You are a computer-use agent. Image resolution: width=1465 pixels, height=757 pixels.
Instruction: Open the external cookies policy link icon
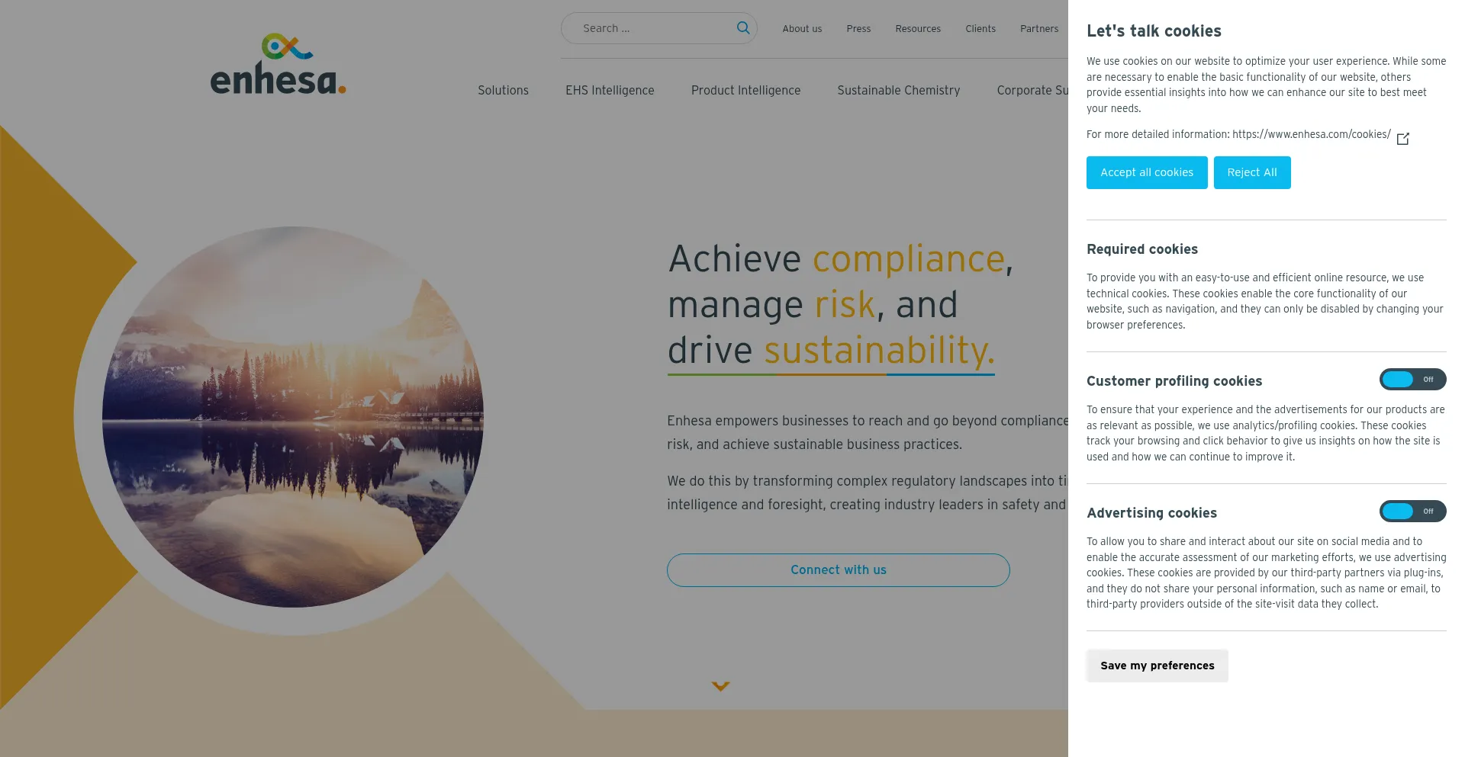(x=1402, y=138)
